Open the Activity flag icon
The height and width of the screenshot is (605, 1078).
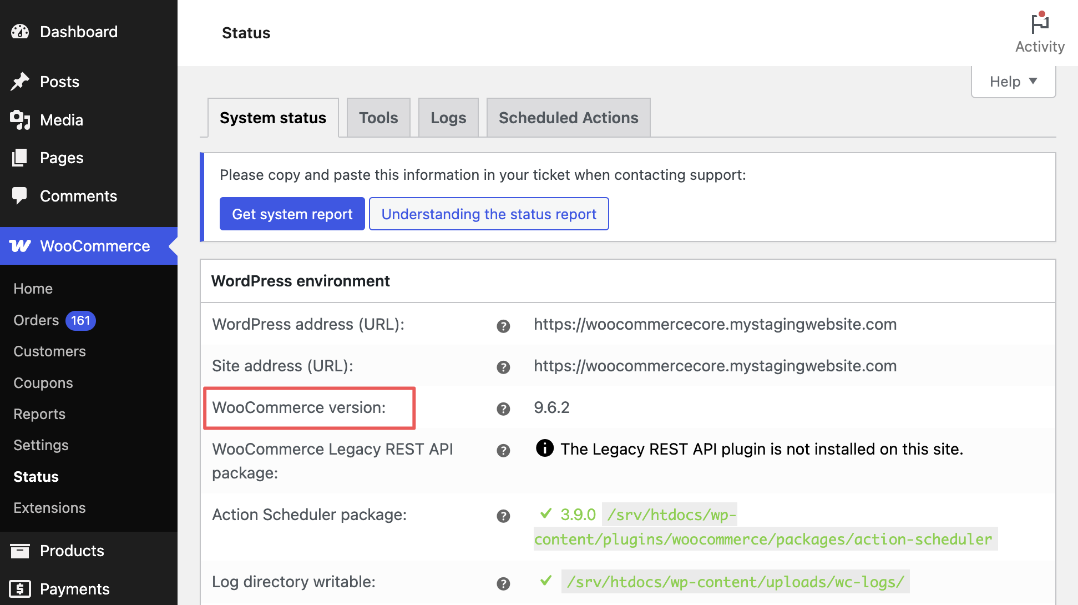coord(1040,24)
